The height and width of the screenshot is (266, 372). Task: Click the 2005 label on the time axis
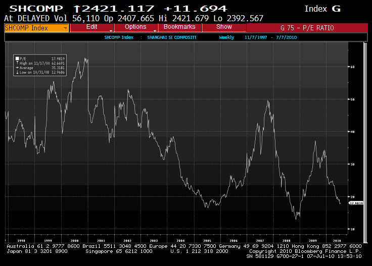click(207, 241)
